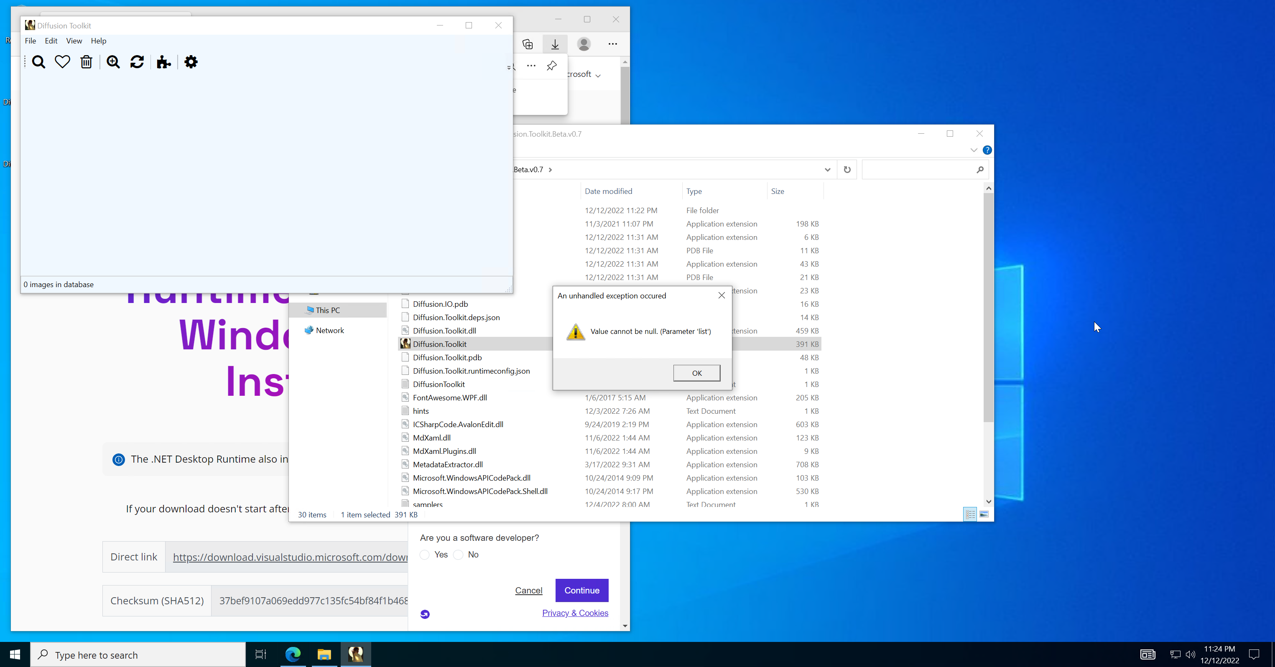1275x667 pixels.
Task: Open the File menu in Diffusion Toolkit
Action: pyautogui.click(x=30, y=41)
